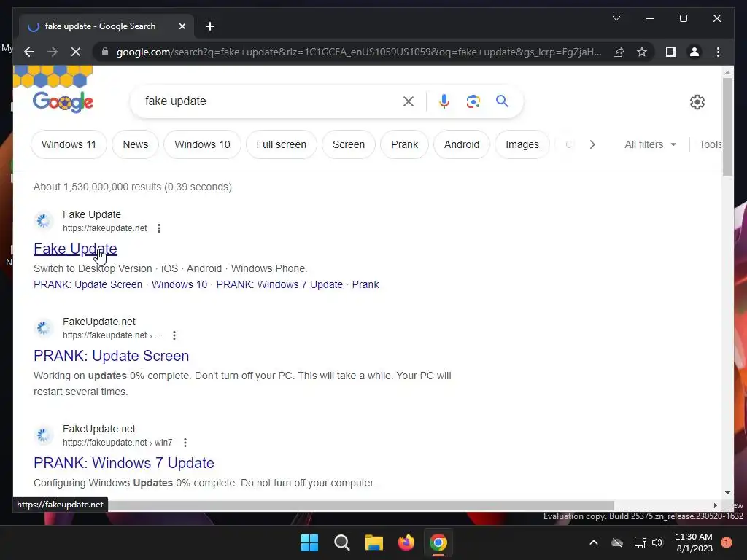
Task: Click the forward navigation arrow
Action: tap(53, 52)
